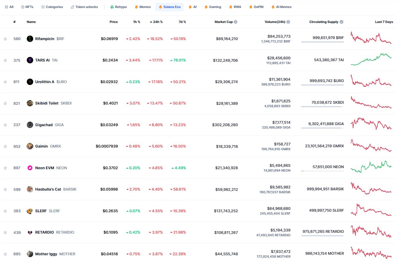Click Rifampicin circulating supply progress bar
The image size is (402, 259).
coord(322,42)
